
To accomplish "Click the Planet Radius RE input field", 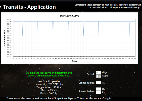I will coord(99,89).
